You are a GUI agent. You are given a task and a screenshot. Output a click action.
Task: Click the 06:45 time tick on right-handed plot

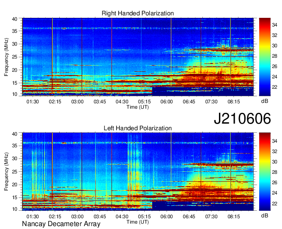point(189,102)
